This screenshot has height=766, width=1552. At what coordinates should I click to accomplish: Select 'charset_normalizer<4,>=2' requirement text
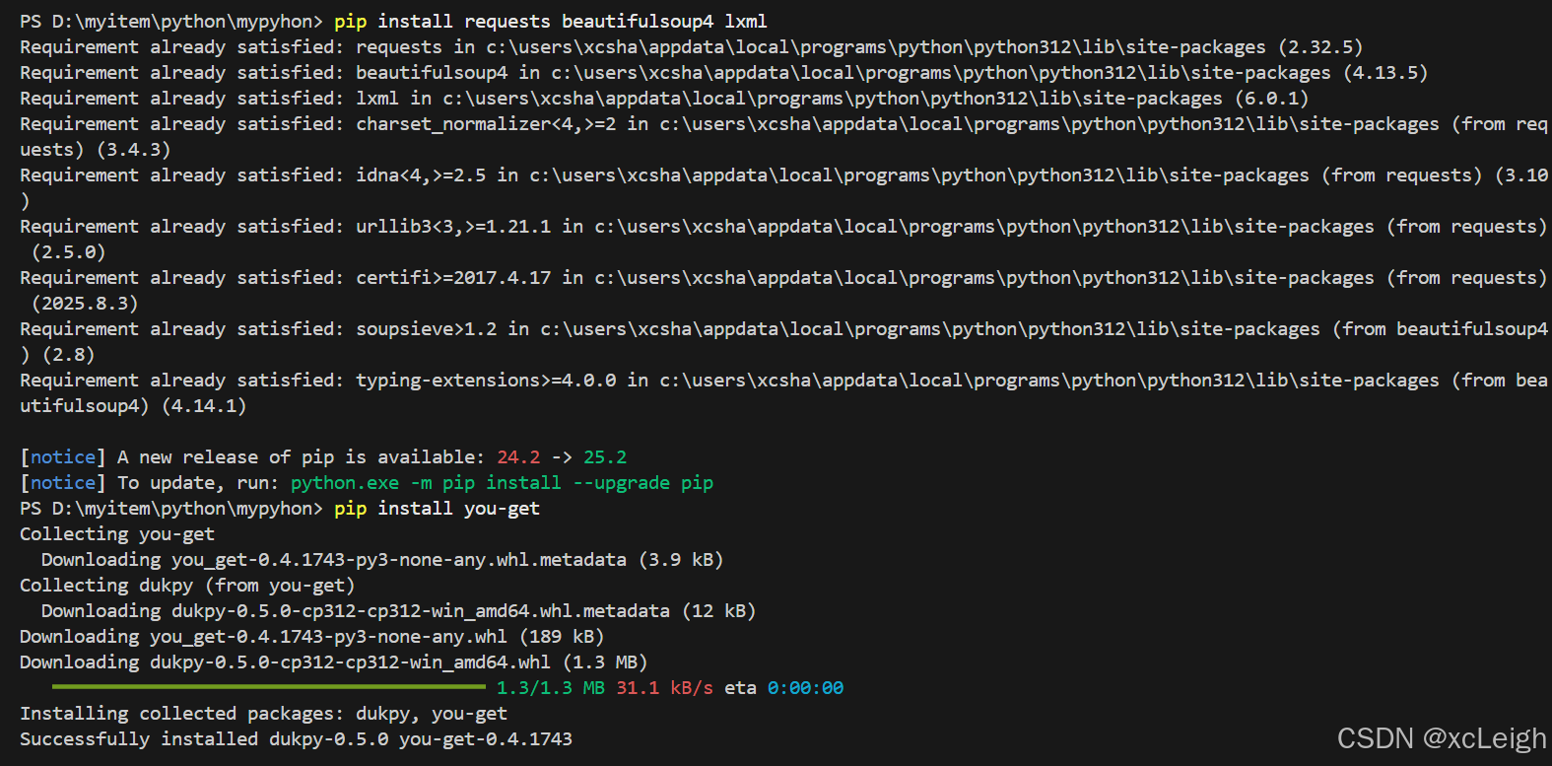coord(486,124)
